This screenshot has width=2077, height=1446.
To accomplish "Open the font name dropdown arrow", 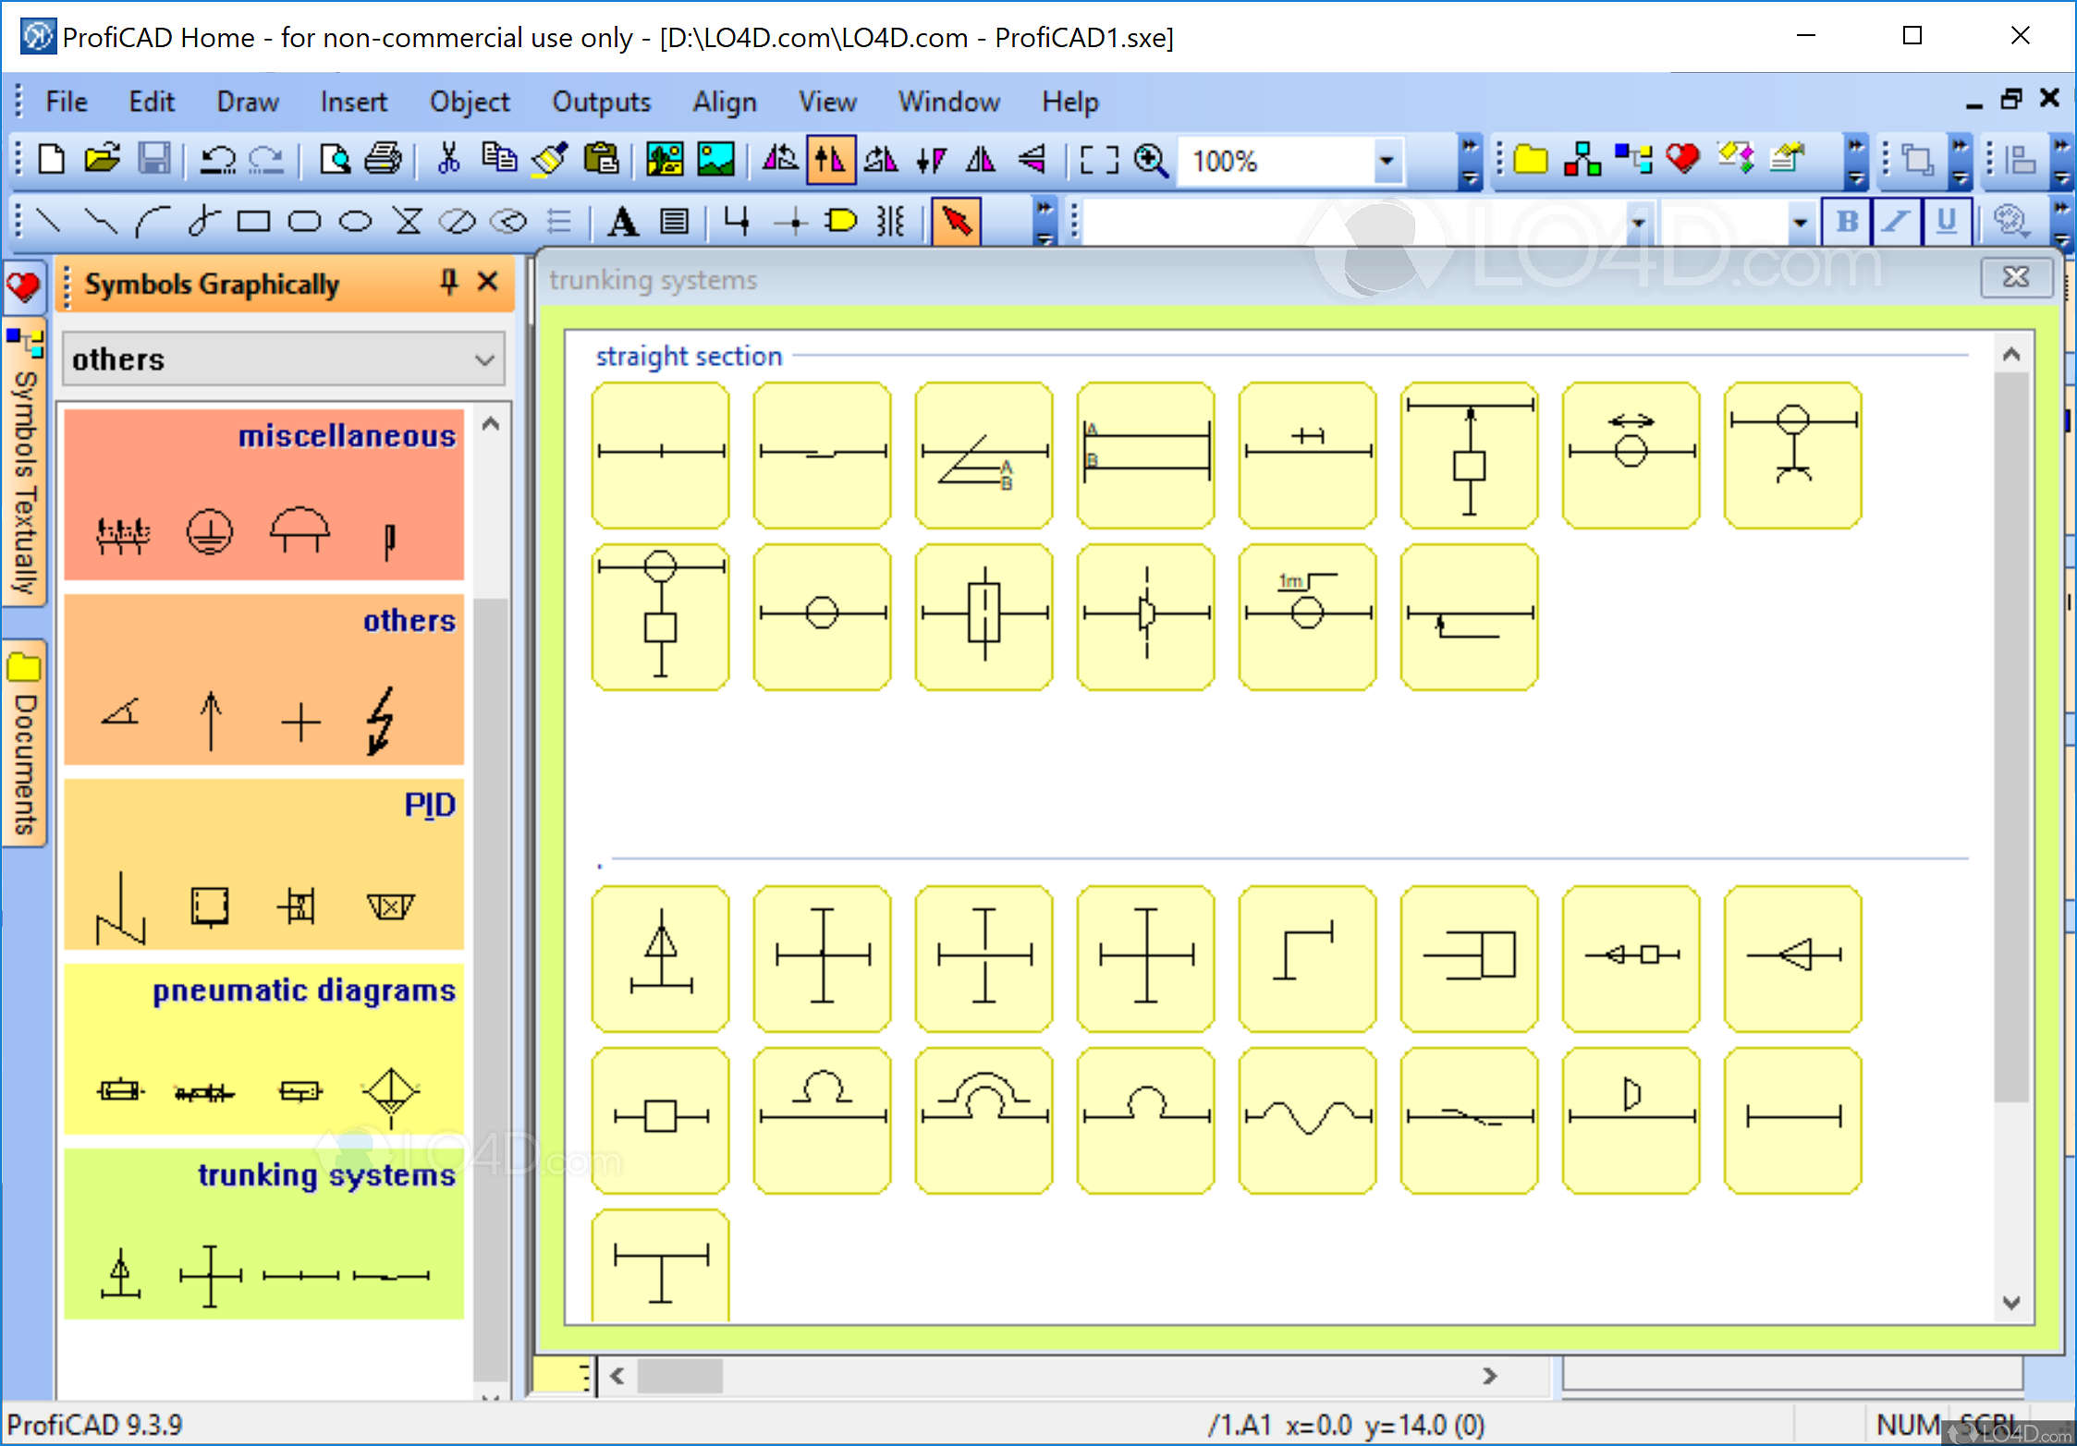I will point(1638,223).
